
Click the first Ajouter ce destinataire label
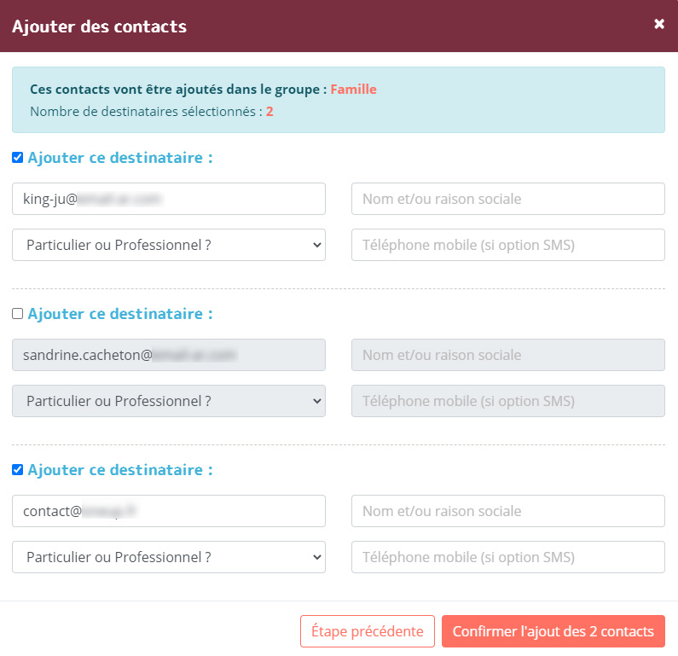pos(120,158)
